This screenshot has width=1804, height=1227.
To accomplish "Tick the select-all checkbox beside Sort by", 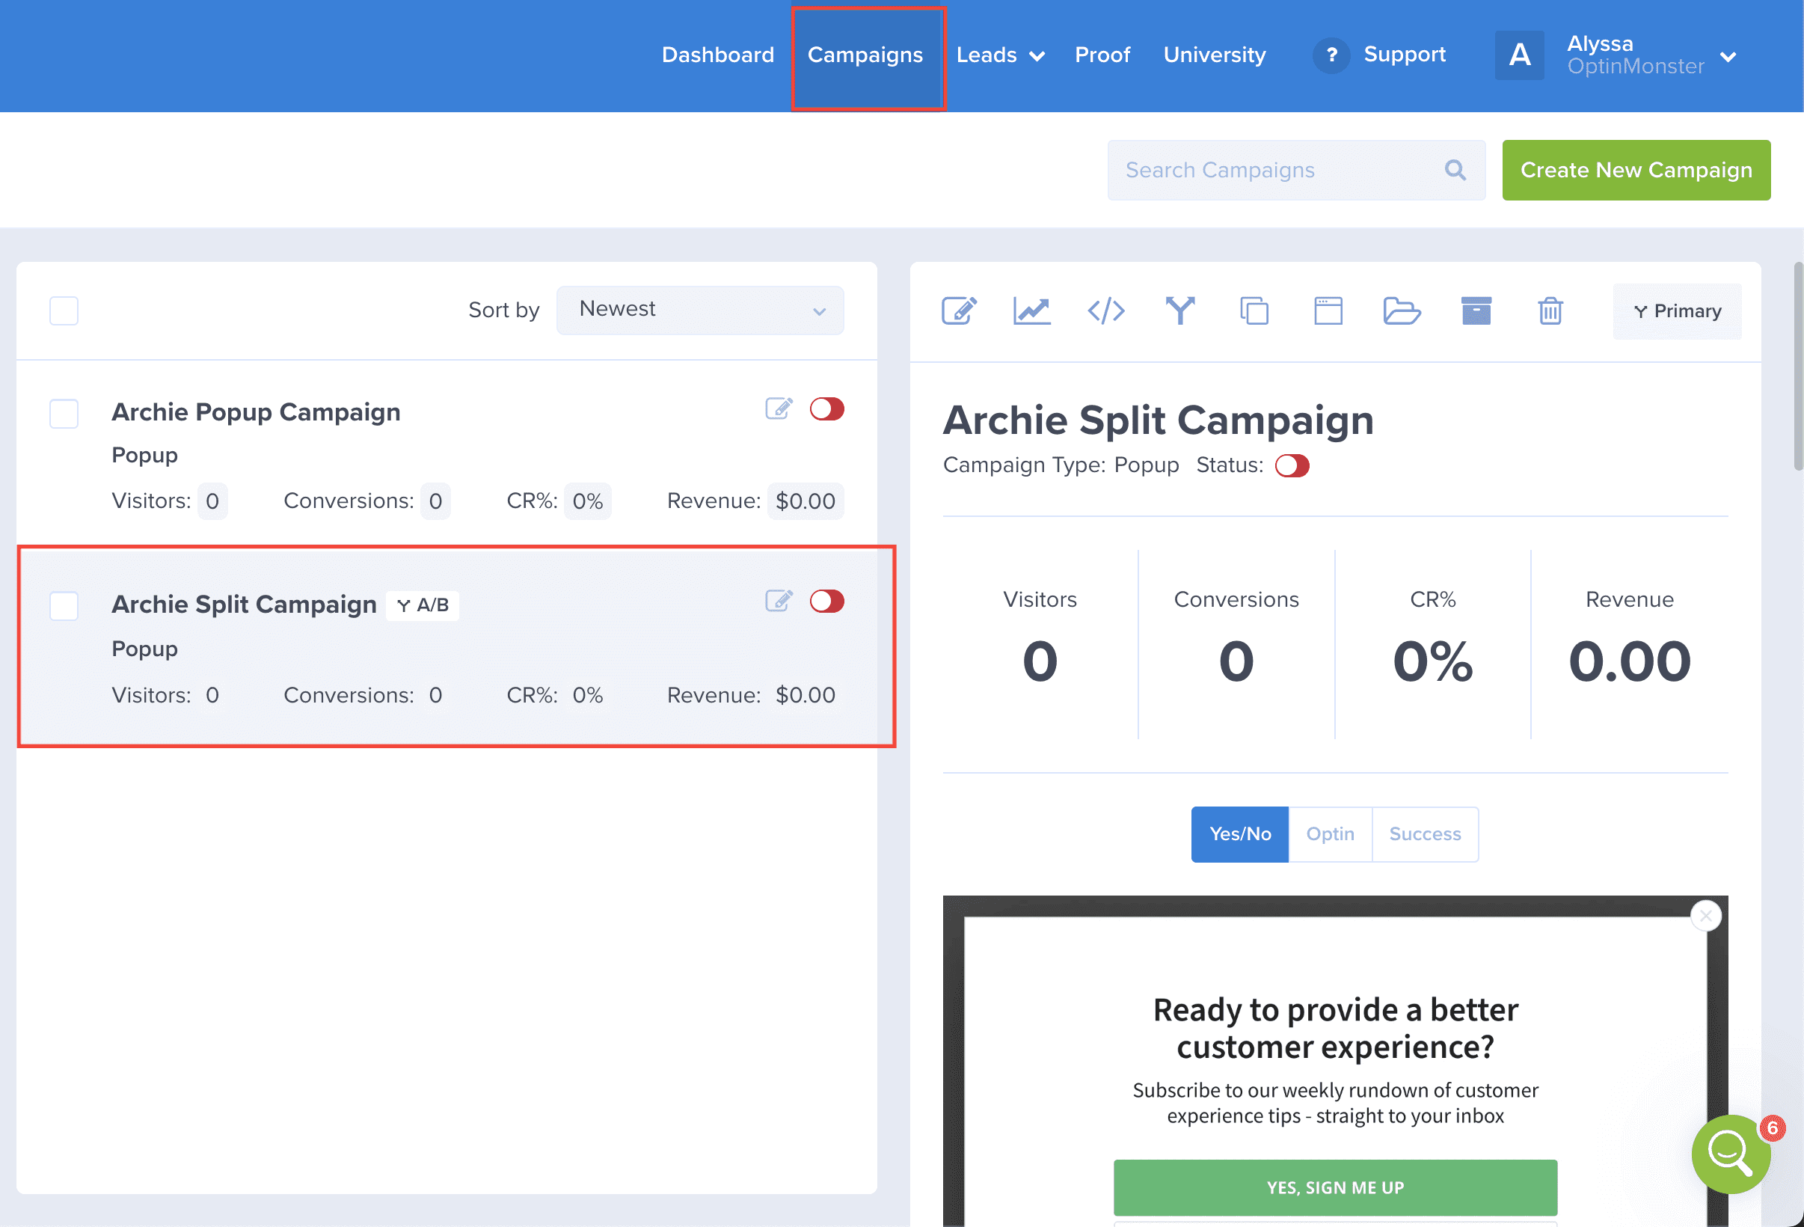I will [x=64, y=310].
